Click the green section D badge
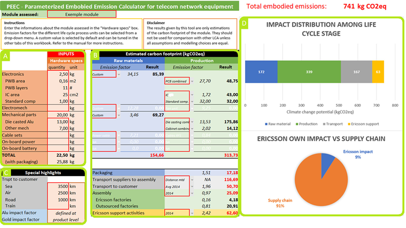 pyautogui.click(x=244, y=24)
